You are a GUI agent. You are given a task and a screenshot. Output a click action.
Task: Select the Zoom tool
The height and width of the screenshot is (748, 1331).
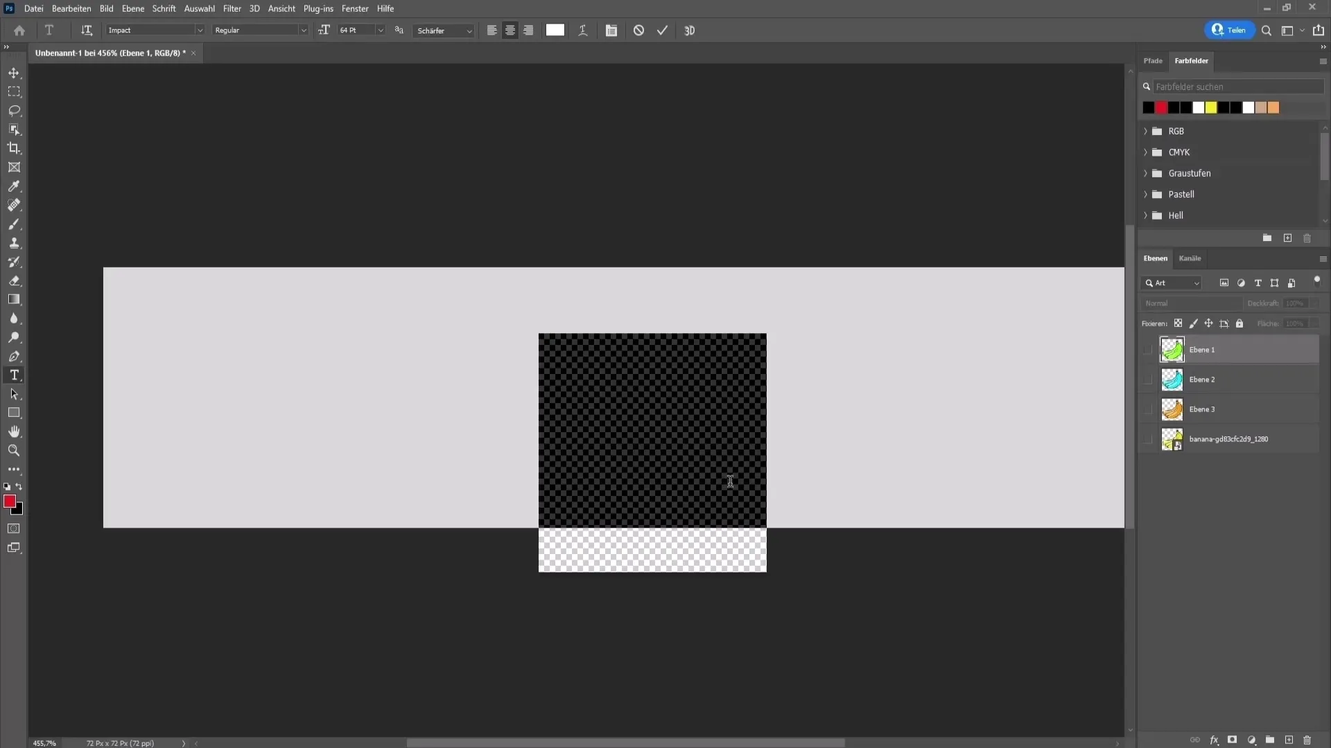(14, 450)
